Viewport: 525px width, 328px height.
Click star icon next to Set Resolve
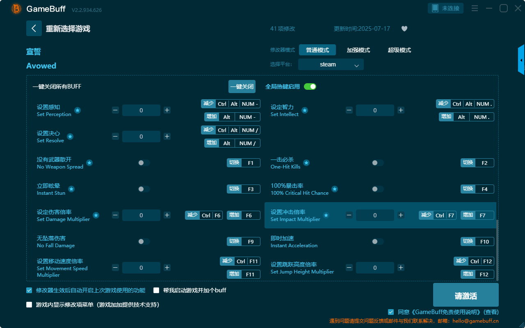coord(70,137)
